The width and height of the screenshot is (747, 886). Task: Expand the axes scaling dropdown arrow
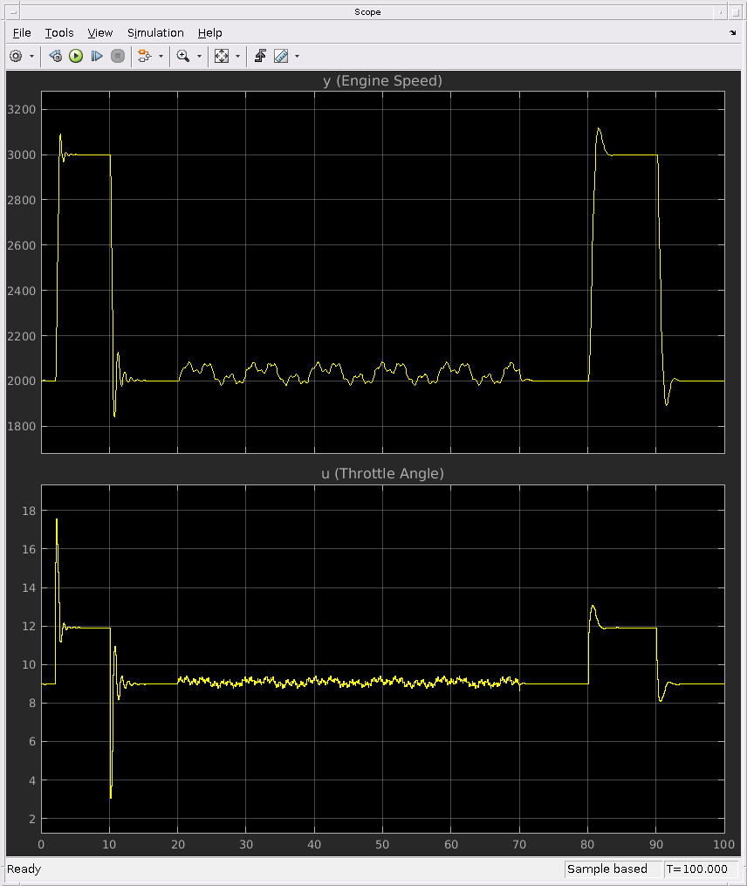point(237,56)
